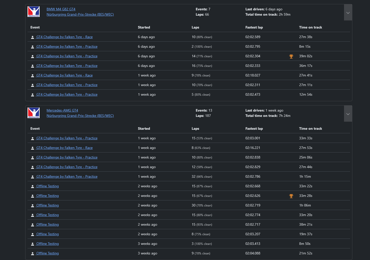Click the Started column header in the Mercedes table
The image size is (370, 260).
pos(144,128)
